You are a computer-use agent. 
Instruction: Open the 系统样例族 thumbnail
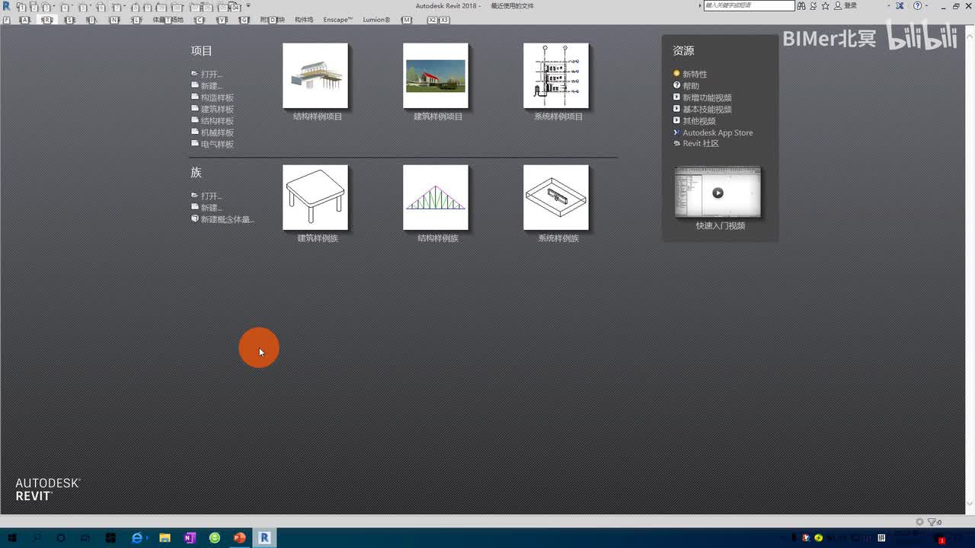[x=556, y=197]
